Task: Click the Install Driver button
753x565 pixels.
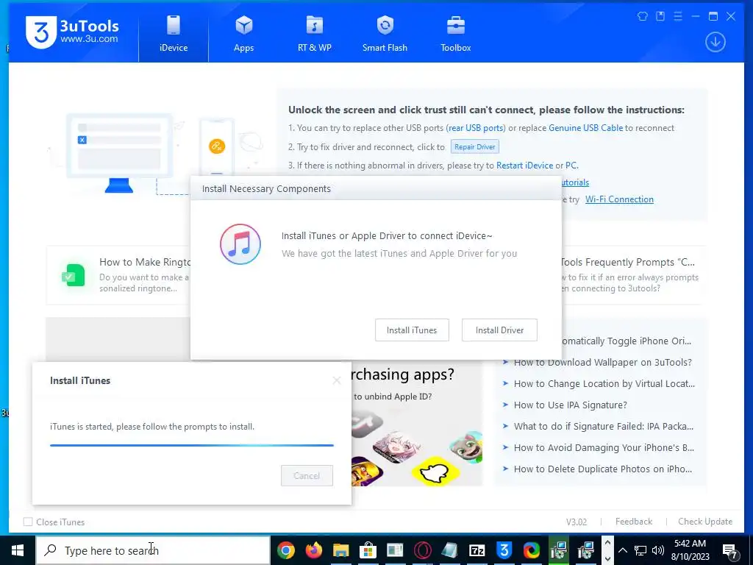Action: pyautogui.click(x=499, y=330)
